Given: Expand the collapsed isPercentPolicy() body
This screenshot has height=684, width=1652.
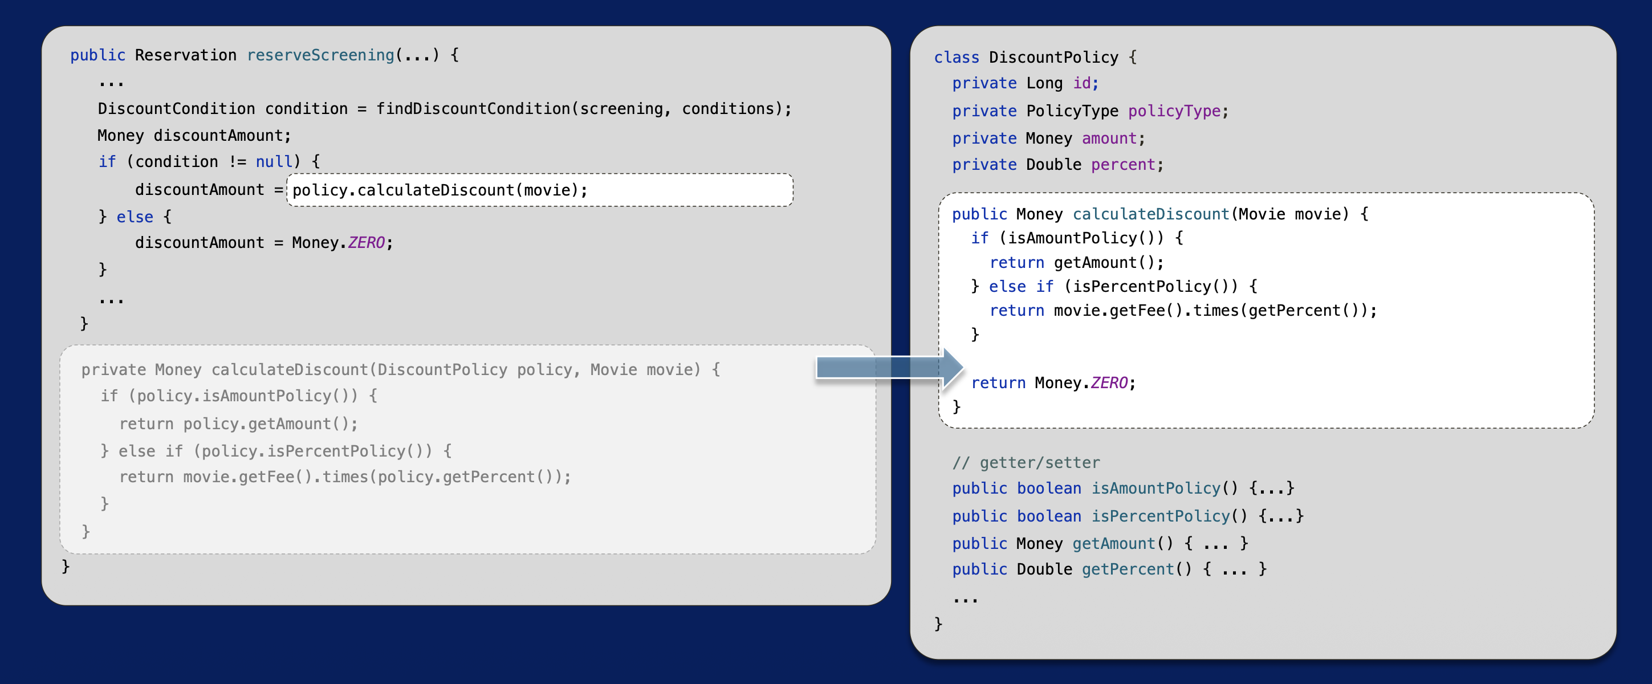Looking at the screenshot, I should point(1280,516).
